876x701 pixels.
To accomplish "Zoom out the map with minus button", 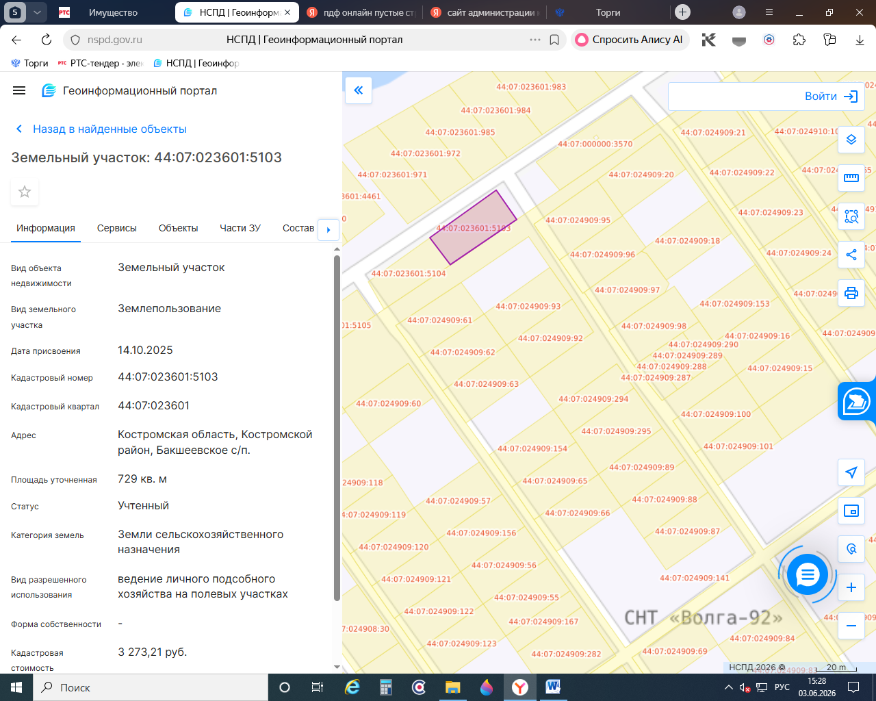I will pyautogui.click(x=851, y=626).
